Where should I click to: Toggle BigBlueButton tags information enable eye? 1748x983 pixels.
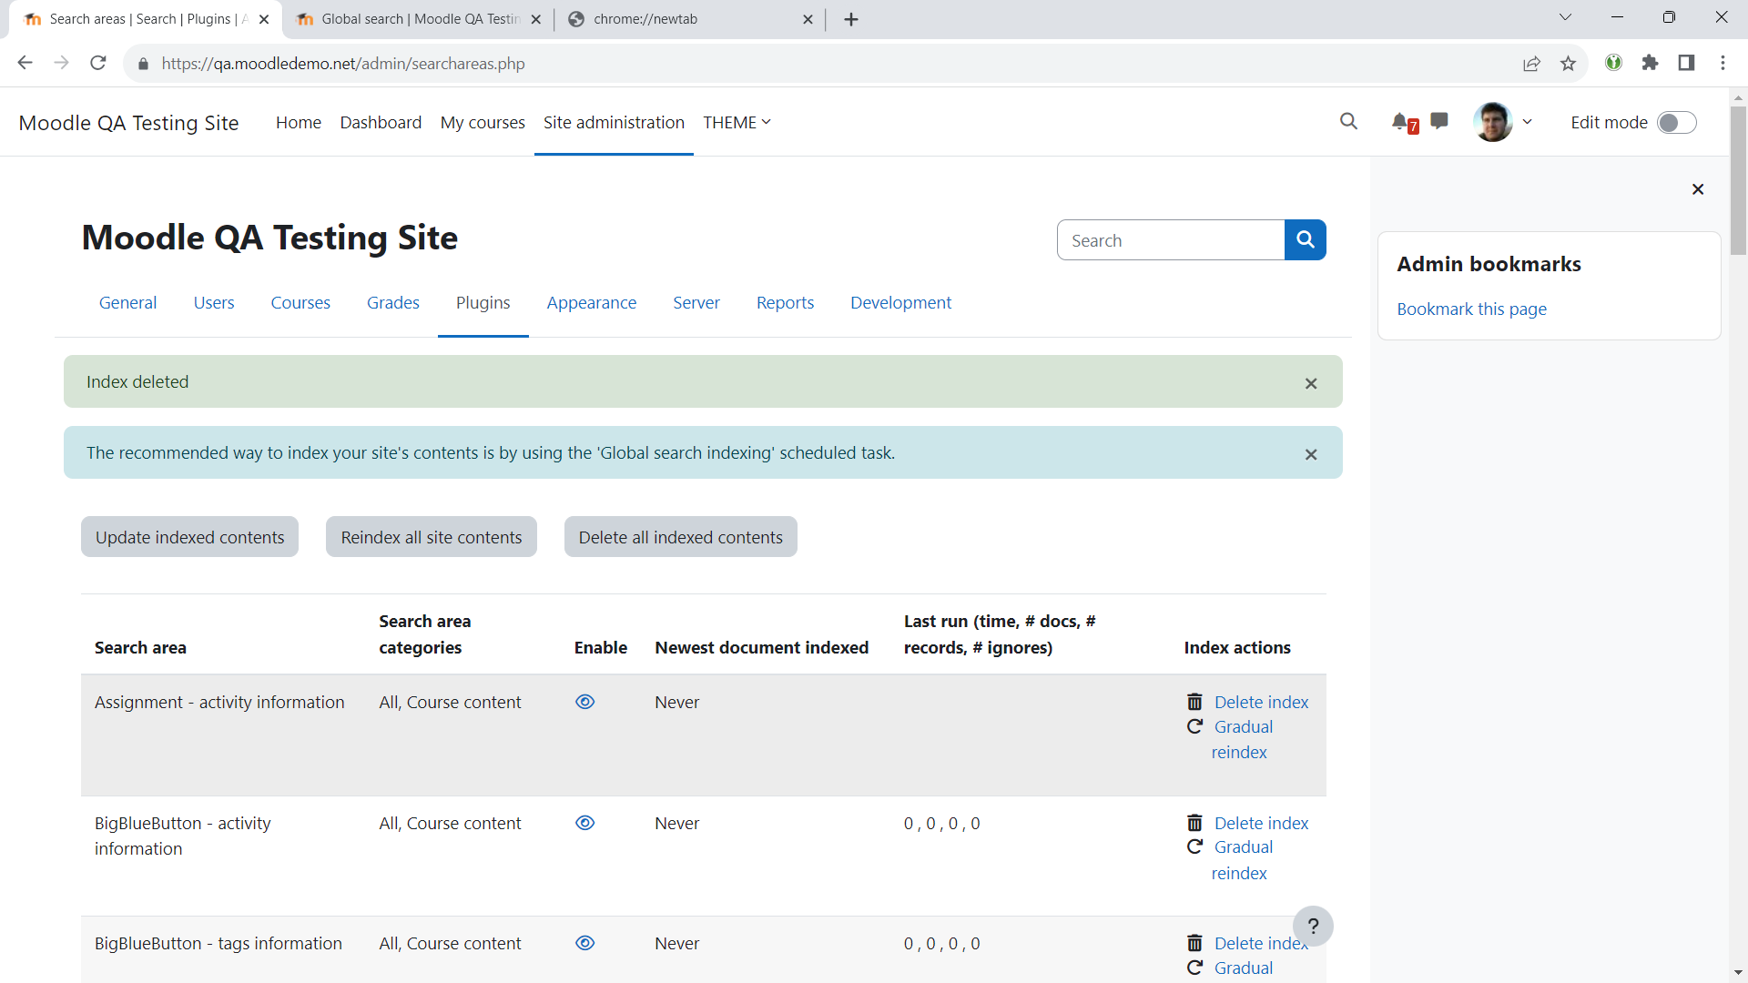tap(585, 943)
